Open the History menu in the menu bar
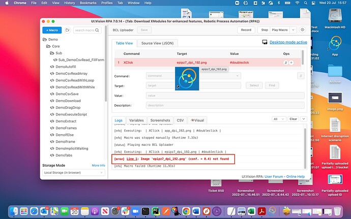Screen dimensions: 351x219 [x=70, y=3]
